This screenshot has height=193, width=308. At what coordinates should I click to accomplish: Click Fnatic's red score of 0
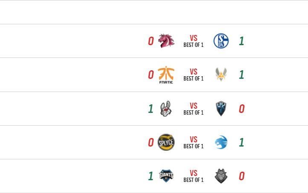150,75
